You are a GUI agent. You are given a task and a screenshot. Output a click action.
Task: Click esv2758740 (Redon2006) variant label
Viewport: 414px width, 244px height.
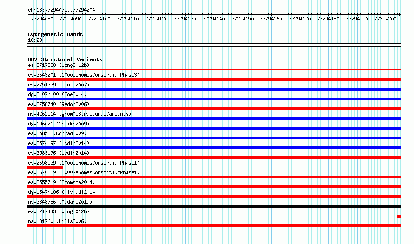[59, 104]
